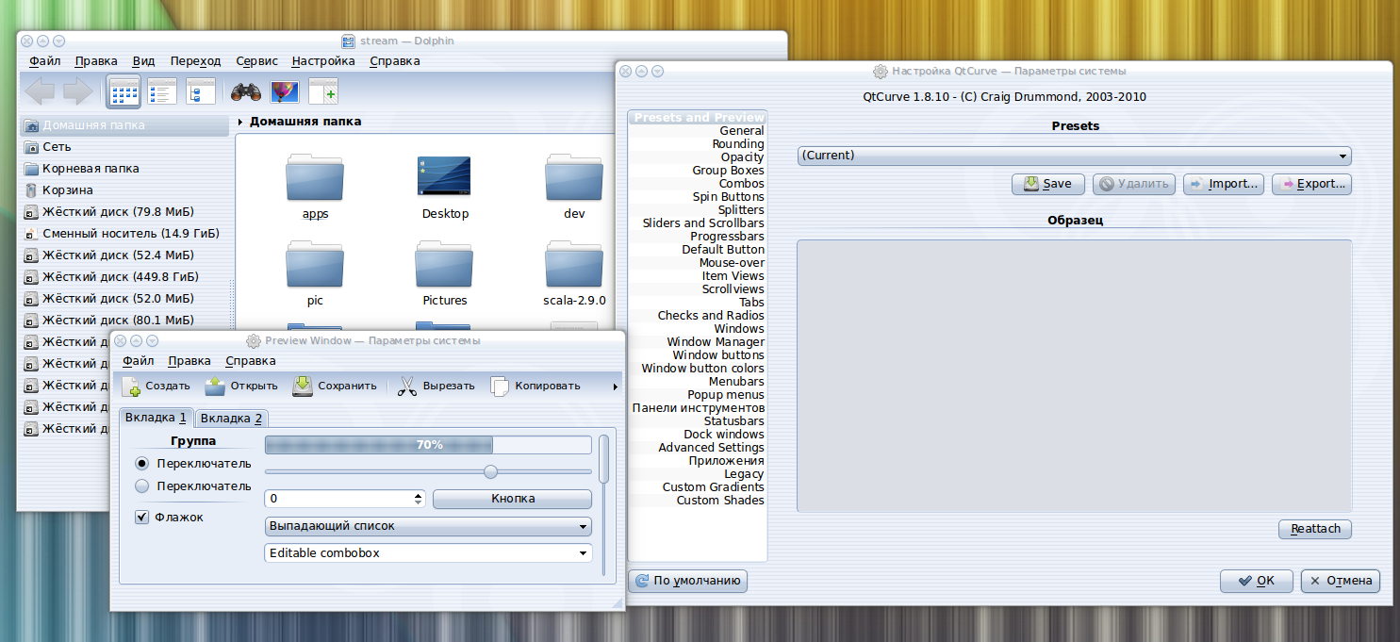Go back in Dolphin toolbar
Screen dimensions: 1400x642
[40, 91]
